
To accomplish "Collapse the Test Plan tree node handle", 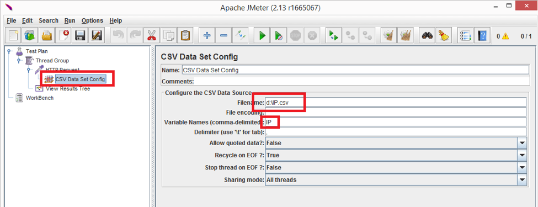I will (9, 51).
